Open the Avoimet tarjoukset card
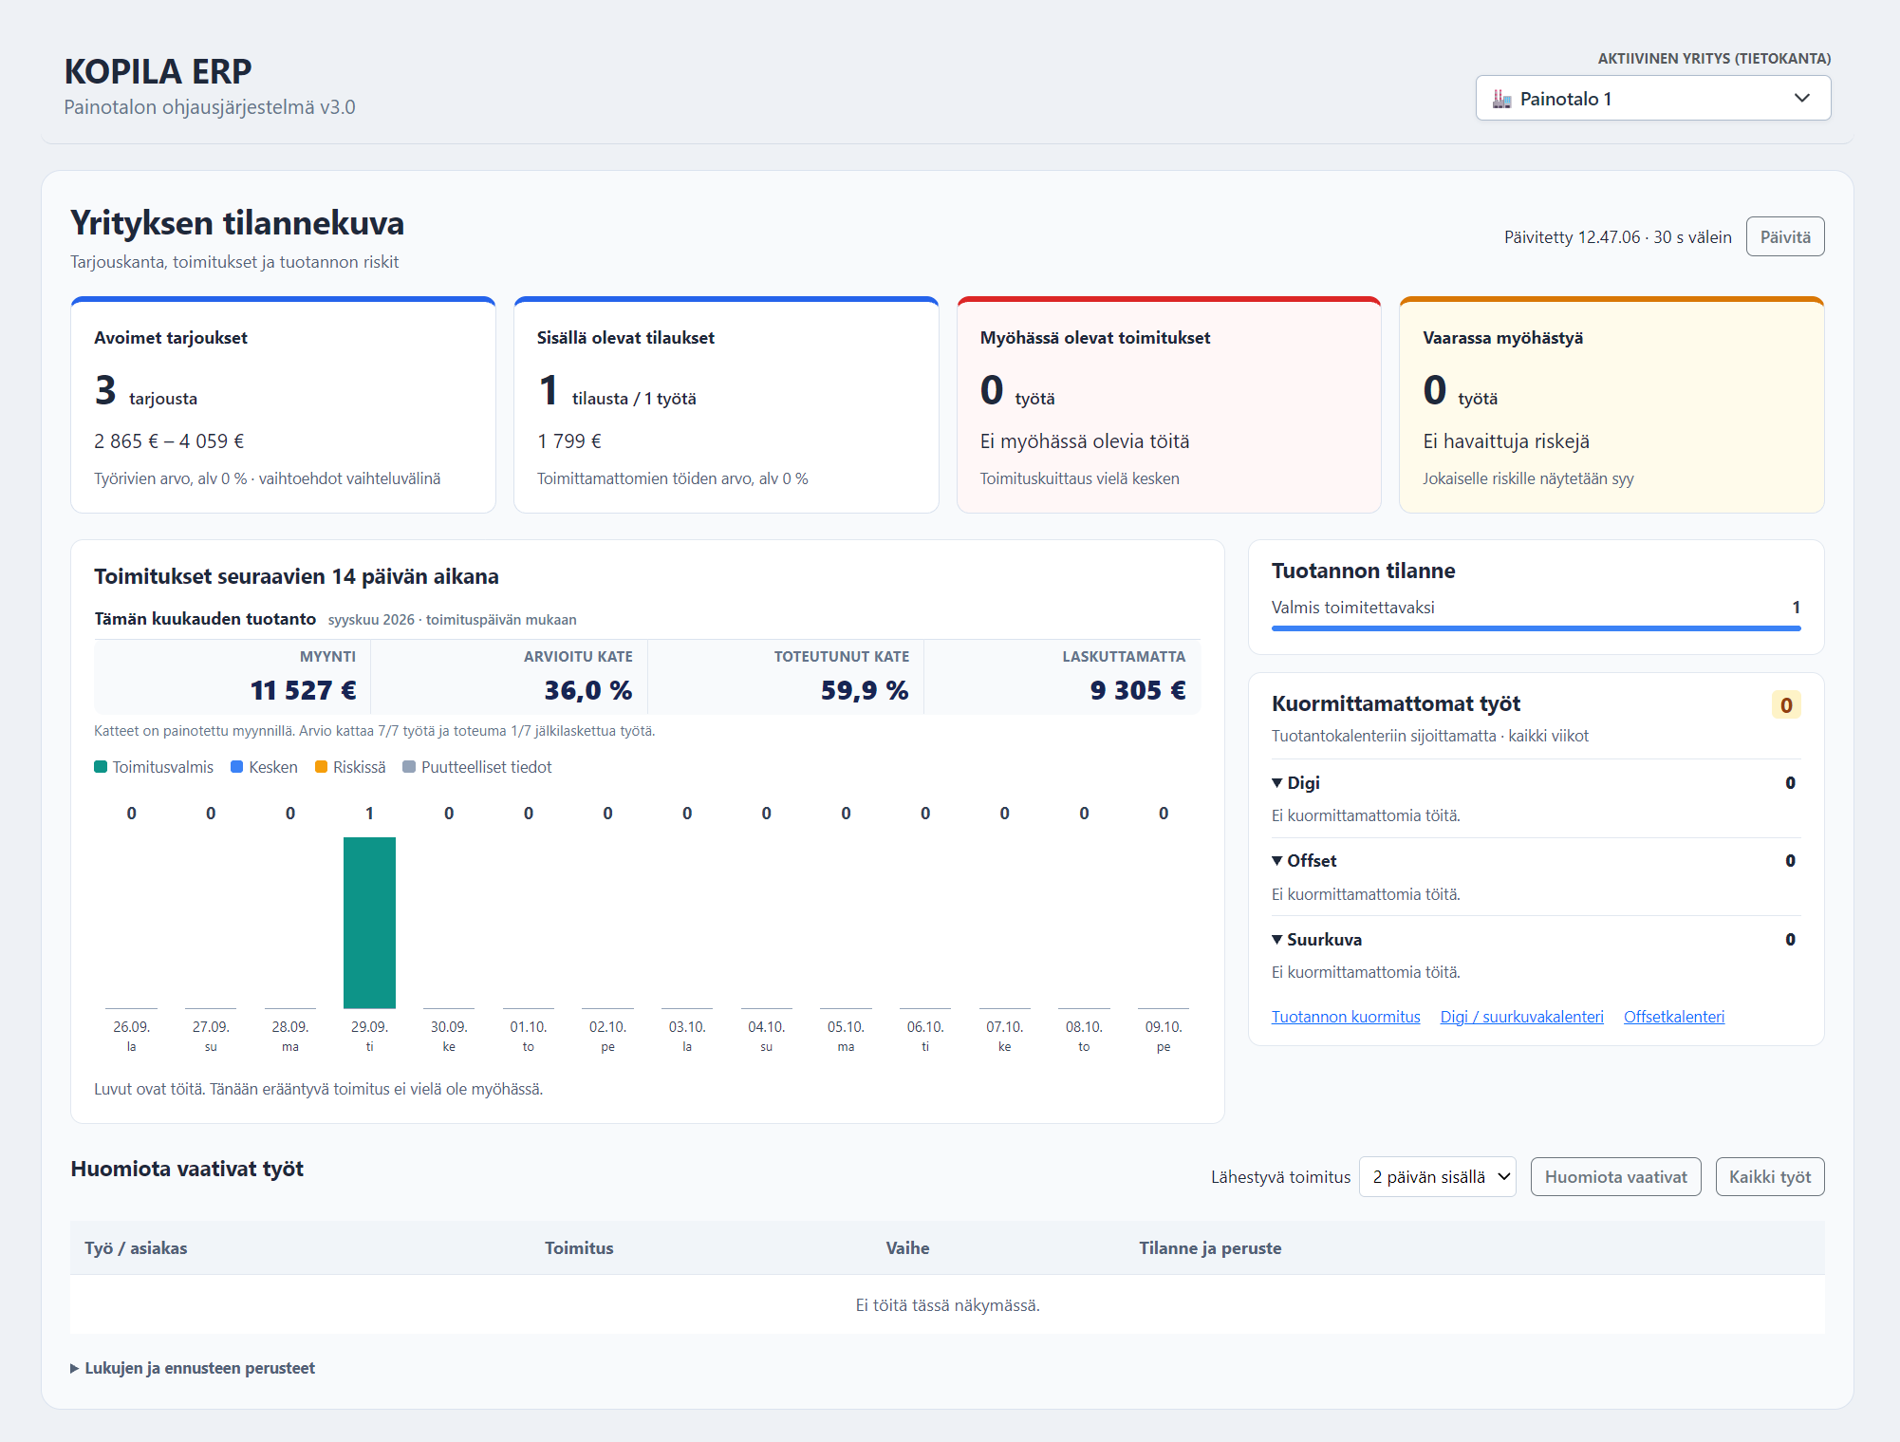Screen dimensions: 1900x1442 (x=283, y=405)
